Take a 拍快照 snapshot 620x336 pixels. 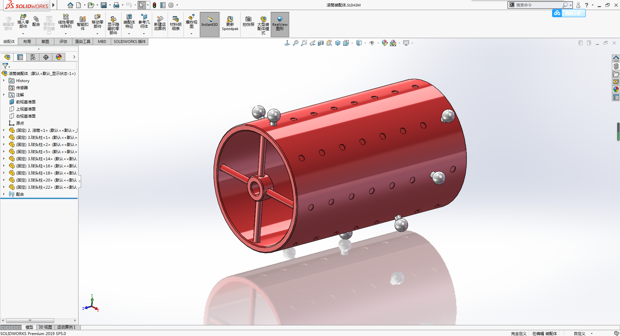248,22
